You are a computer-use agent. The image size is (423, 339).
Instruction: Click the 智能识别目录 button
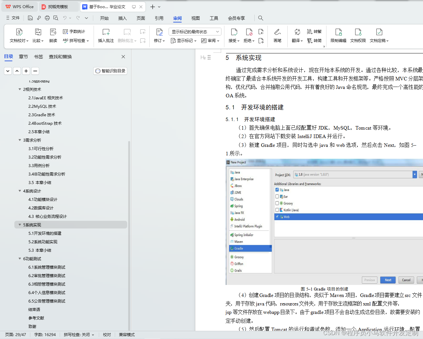click(x=110, y=71)
